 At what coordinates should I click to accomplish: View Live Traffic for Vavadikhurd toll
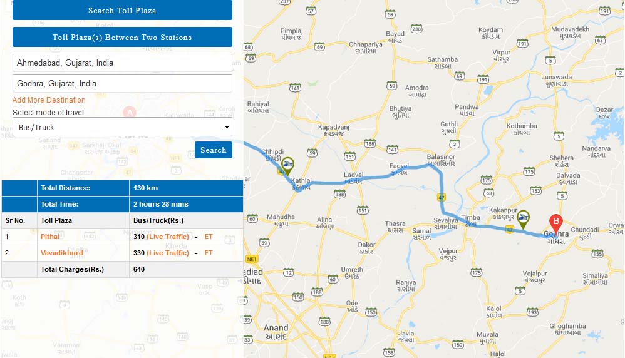[x=167, y=253]
